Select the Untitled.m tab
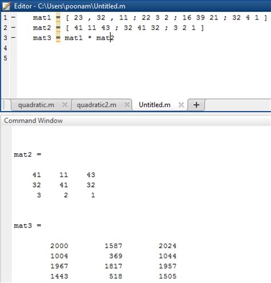Screen dimensions: 271x283 pyautogui.click(x=154, y=105)
